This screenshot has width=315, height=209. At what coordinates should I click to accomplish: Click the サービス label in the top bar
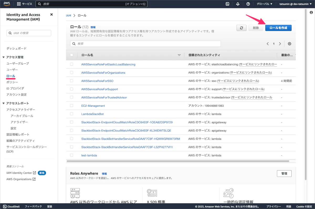click(27, 4)
